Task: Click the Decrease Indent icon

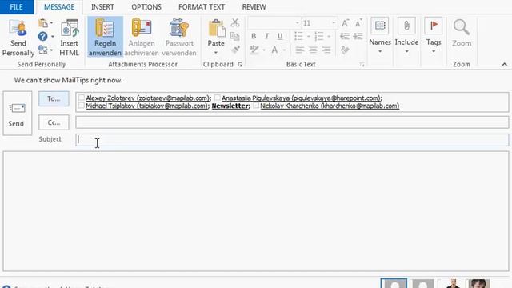Action: pyautogui.click(x=345, y=36)
